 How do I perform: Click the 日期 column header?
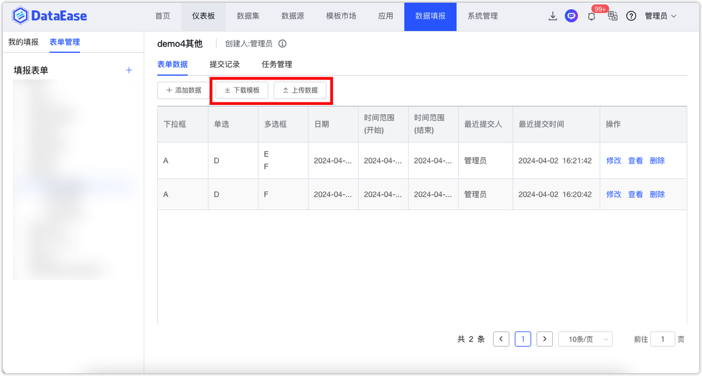click(333, 125)
